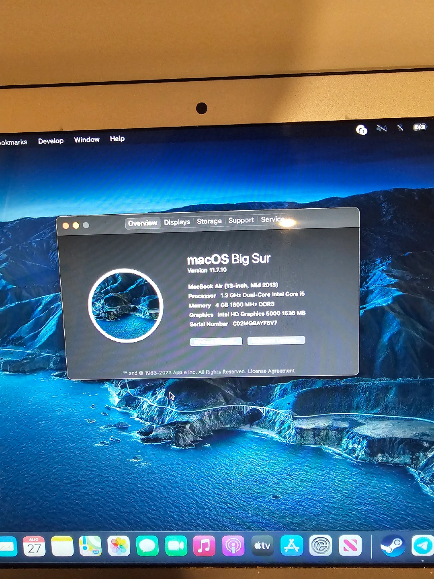Image resolution: width=434 pixels, height=579 pixels.
Task: Open FaceTime from the Dock
Action: point(176,546)
